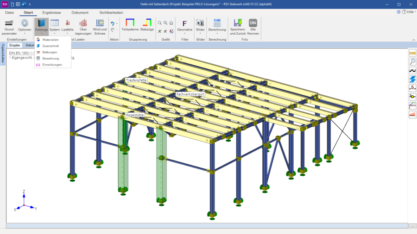Click the home view icon in Grafik
The width and height of the screenshot is (417, 234).
tap(171, 23)
